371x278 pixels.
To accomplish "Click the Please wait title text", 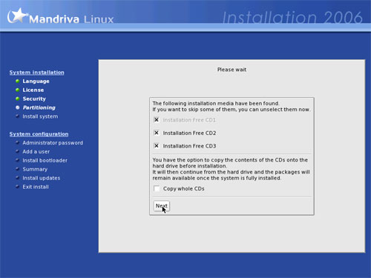I will coord(232,70).
